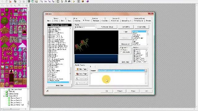Set map zoom to 1:8 icon
This screenshot has height=111, width=198.
click(53, 2)
